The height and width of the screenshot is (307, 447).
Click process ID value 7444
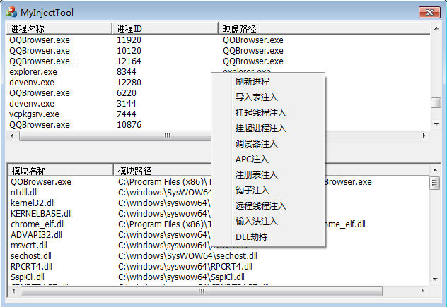[x=127, y=114]
